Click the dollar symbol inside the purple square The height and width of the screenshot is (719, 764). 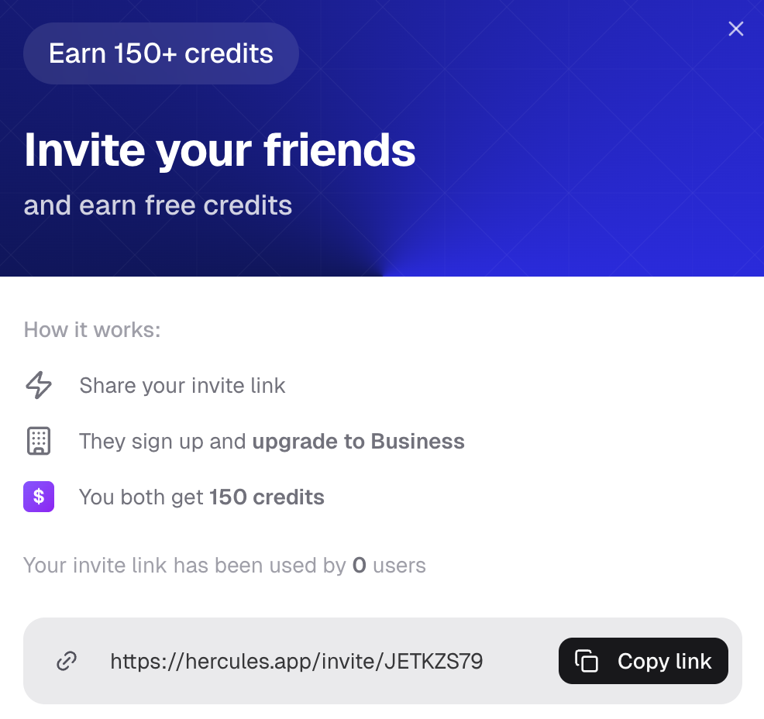38,497
